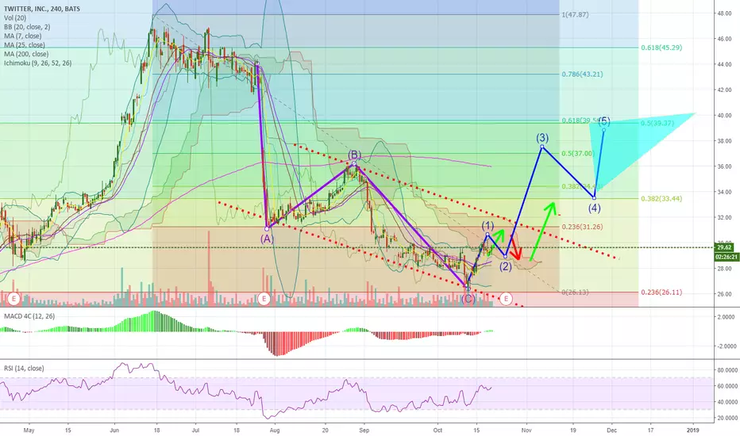Click the Fibonacci label '0.5(39.37)'
Image resolution: width=740 pixels, height=436 pixels.
pos(657,123)
